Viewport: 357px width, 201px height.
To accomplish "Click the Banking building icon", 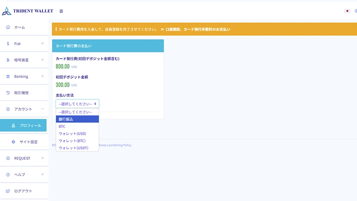I will tap(8, 77).
